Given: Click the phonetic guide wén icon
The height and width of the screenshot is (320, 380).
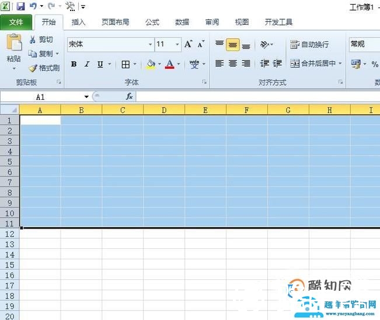Looking at the screenshot, I should tap(194, 64).
